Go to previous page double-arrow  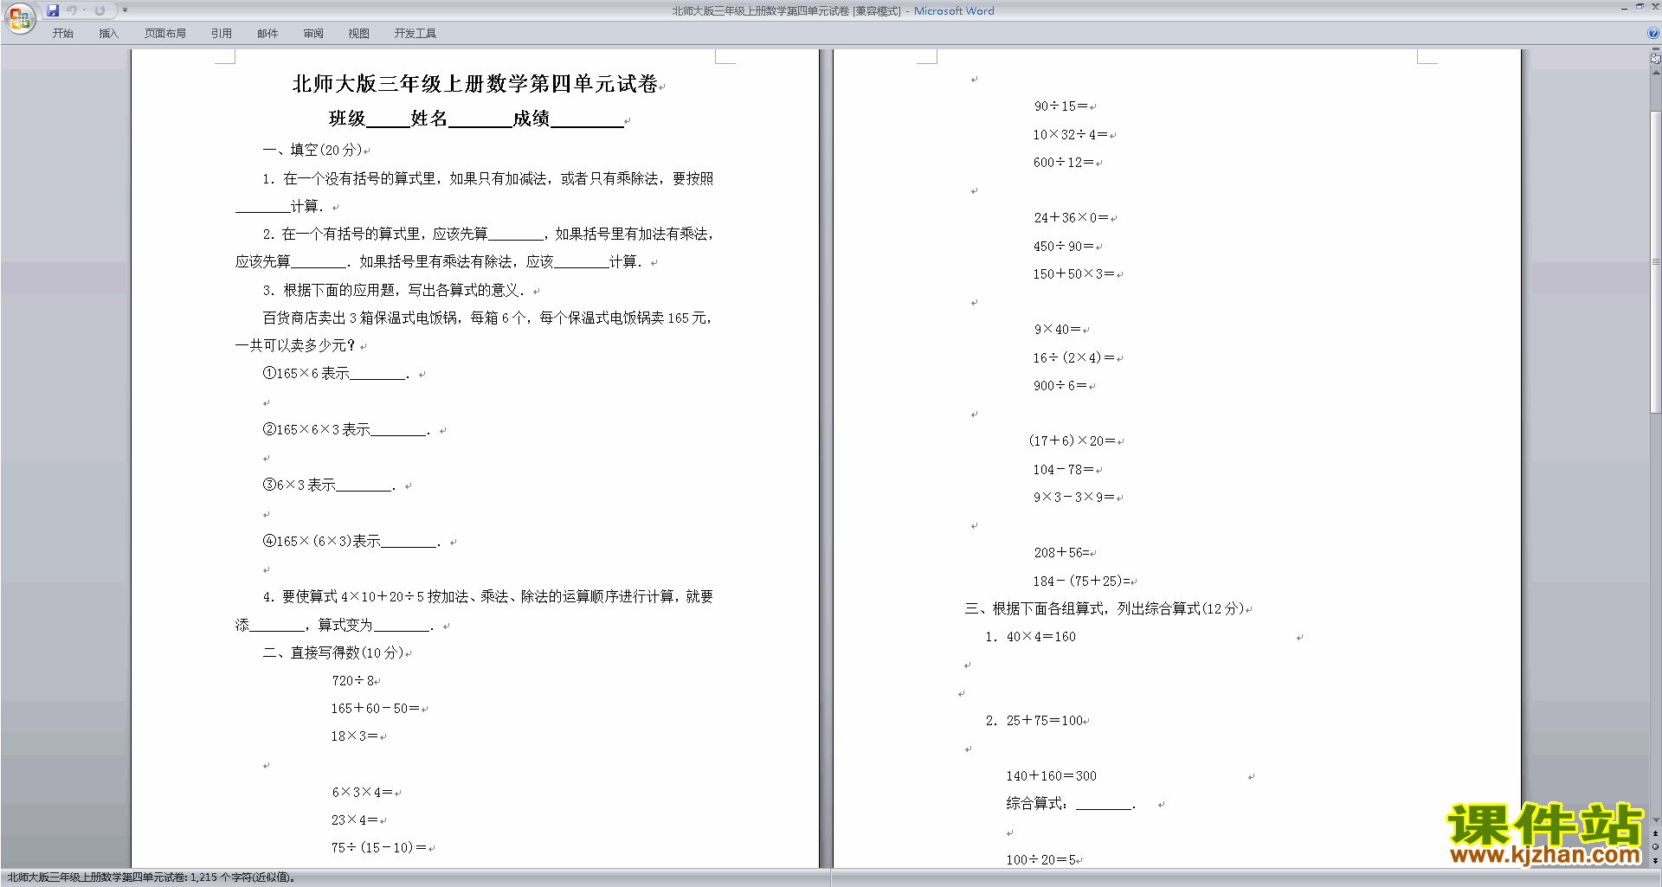(x=1656, y=833)
